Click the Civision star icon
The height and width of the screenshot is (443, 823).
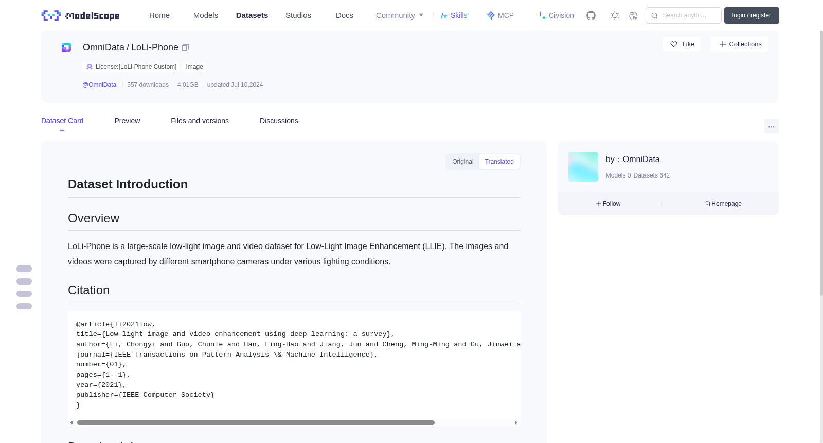[542, 15]
